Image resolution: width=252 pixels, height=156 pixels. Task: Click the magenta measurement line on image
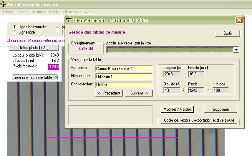pyautogui.click(x=112, y=137)
